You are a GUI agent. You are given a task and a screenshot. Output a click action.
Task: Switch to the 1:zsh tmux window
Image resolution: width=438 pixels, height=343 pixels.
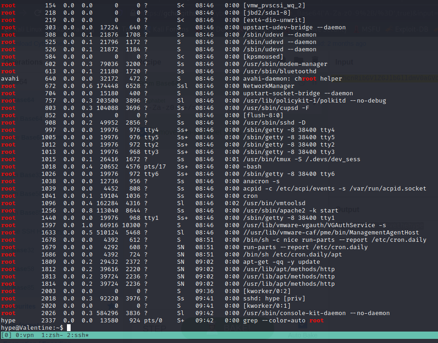[x=51, y=336]
